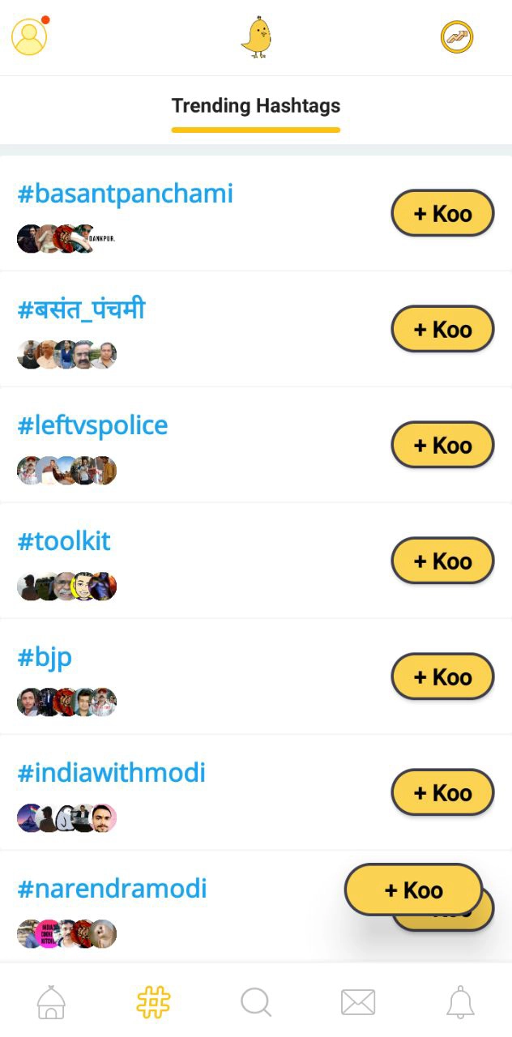This screenshot has width=512, height=1037.
Task: Open the #indiawithmodi hashtag
Action: click(x=112, y=774)
